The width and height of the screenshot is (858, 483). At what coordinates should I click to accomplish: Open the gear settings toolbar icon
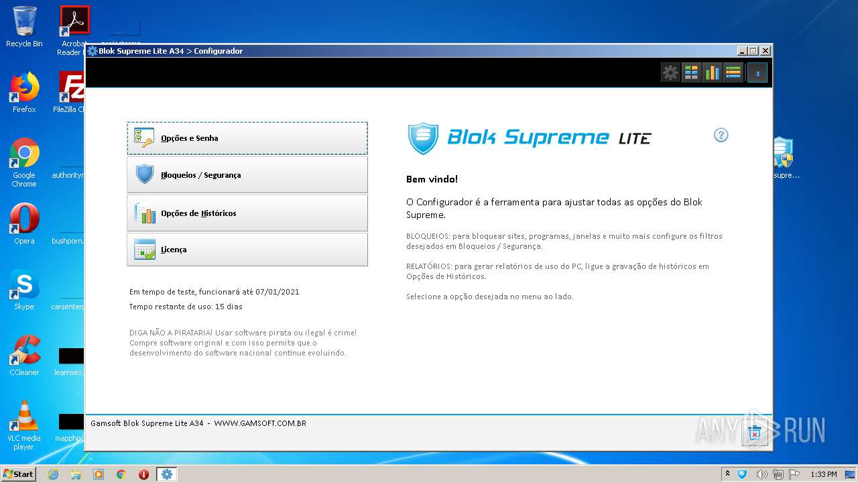670,72
